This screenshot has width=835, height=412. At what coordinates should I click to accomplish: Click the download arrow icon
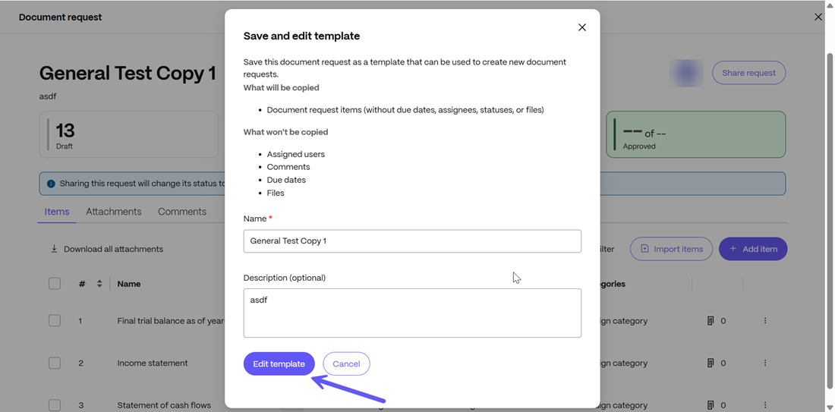click(54, 249)
